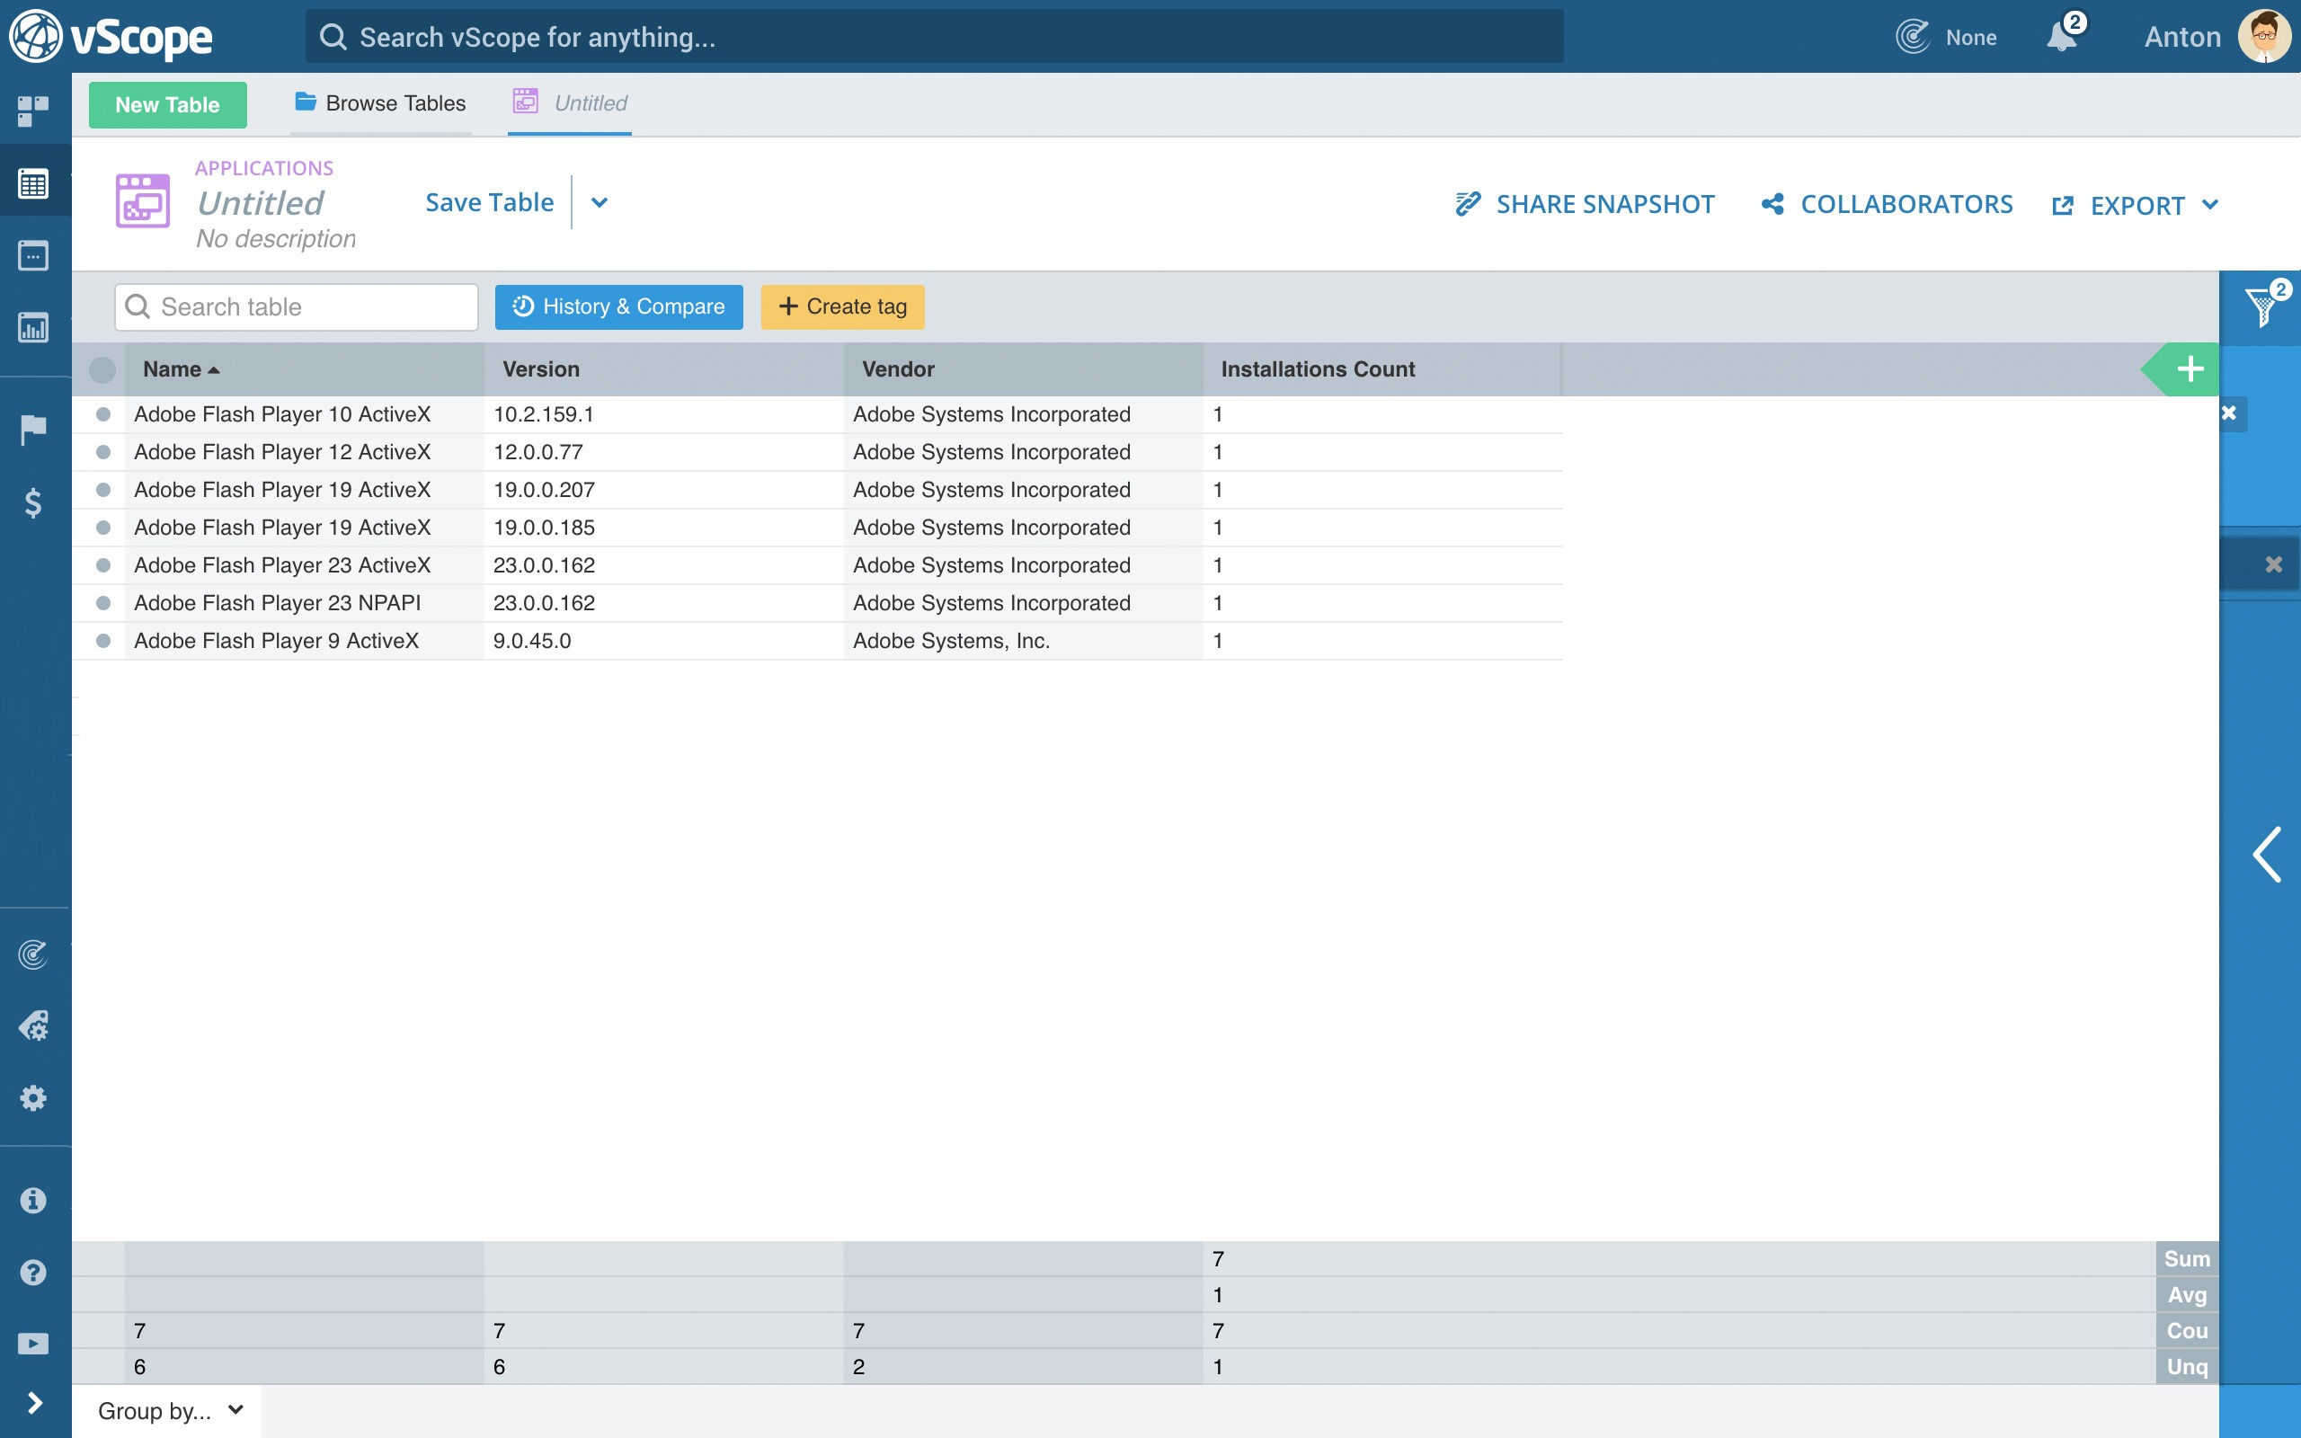The image size is (2301, 1438).
Task: Click the New Table button
Action: coord(167,104)
